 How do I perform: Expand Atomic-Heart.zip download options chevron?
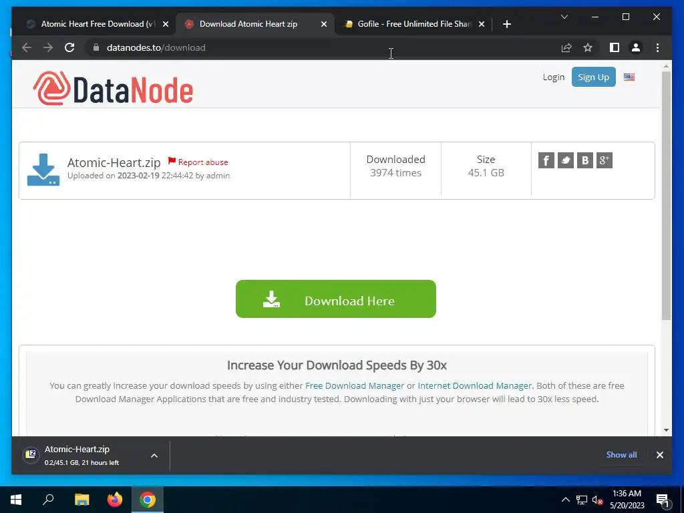pyautogui.click(x=154, y=456)
